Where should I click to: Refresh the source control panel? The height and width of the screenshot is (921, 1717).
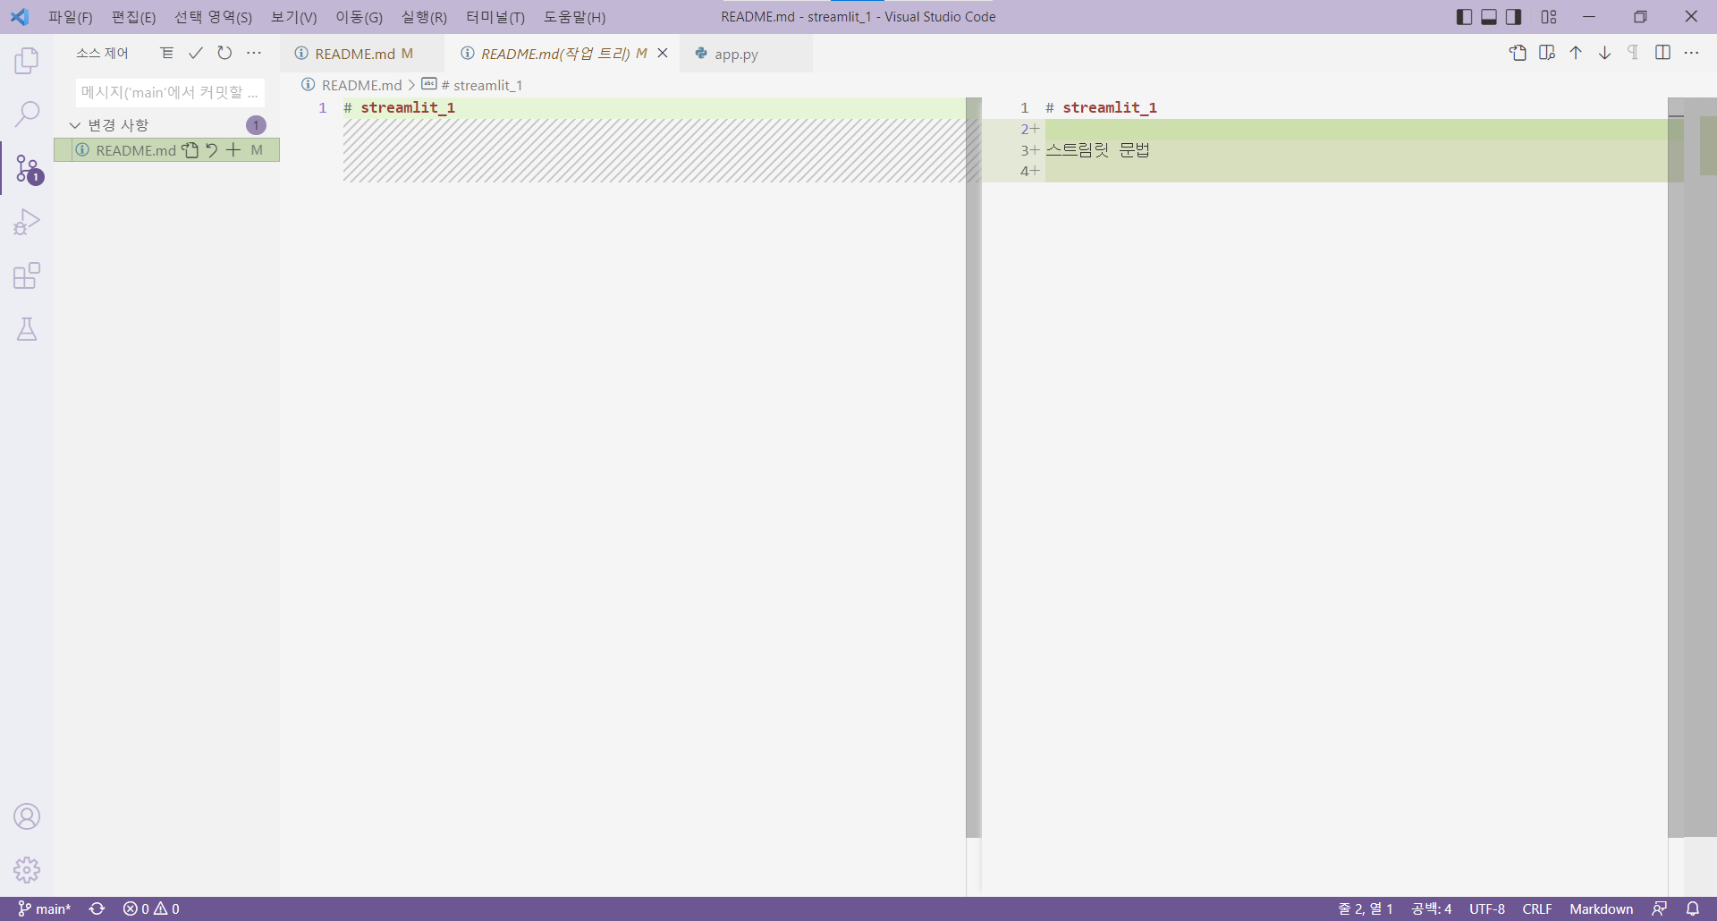224,54
